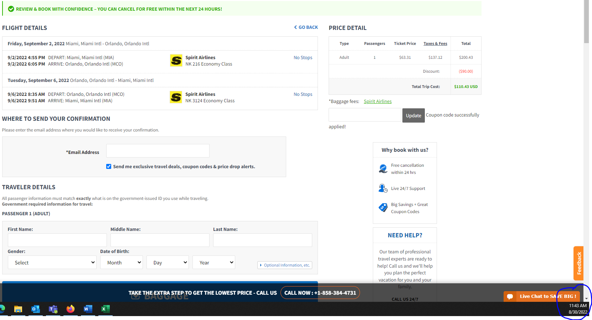The height and width of the screenshot is (320, 592).
Task: Click the Go Back link
Action: tap(306, 27)
